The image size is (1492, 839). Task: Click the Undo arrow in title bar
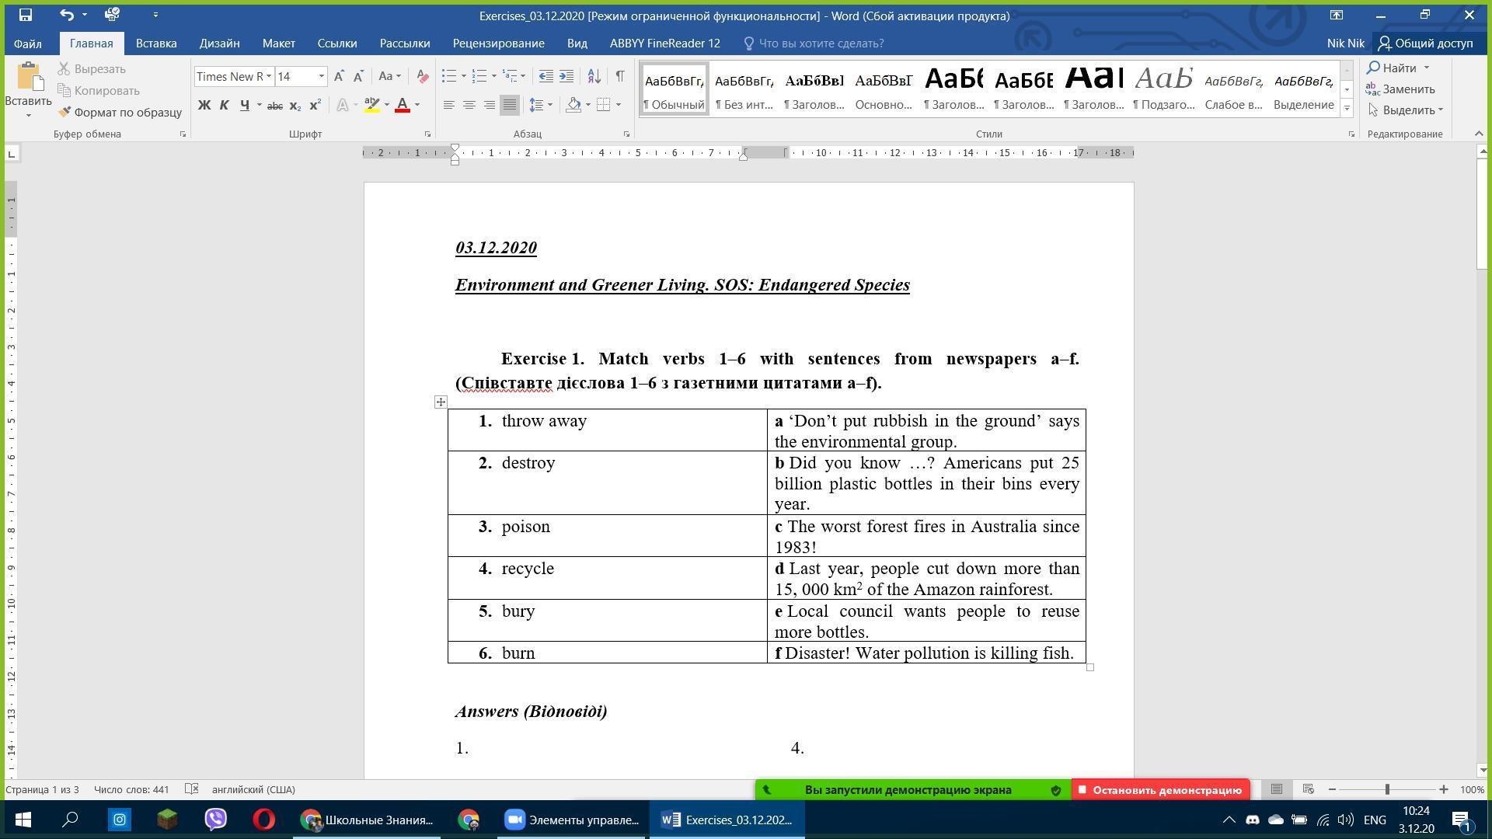(67, 15)
